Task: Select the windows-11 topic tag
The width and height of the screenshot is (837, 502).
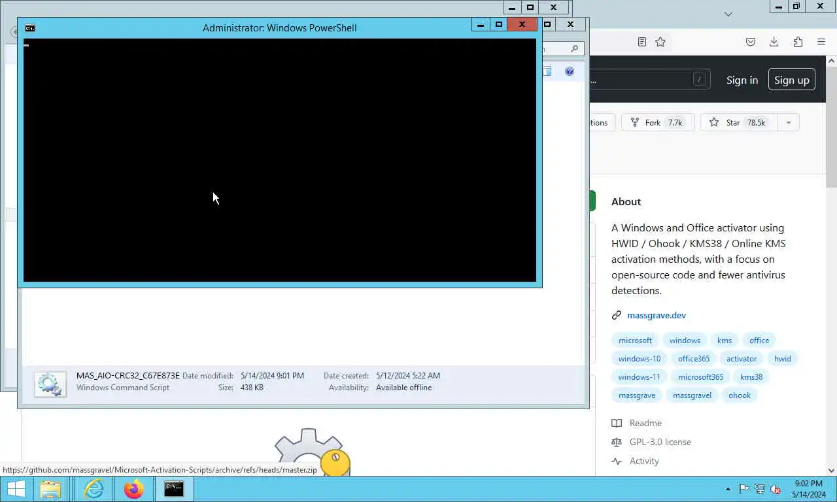Action: coord(640,376)
